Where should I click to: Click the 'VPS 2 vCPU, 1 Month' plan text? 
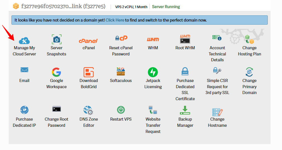(131, 7)
